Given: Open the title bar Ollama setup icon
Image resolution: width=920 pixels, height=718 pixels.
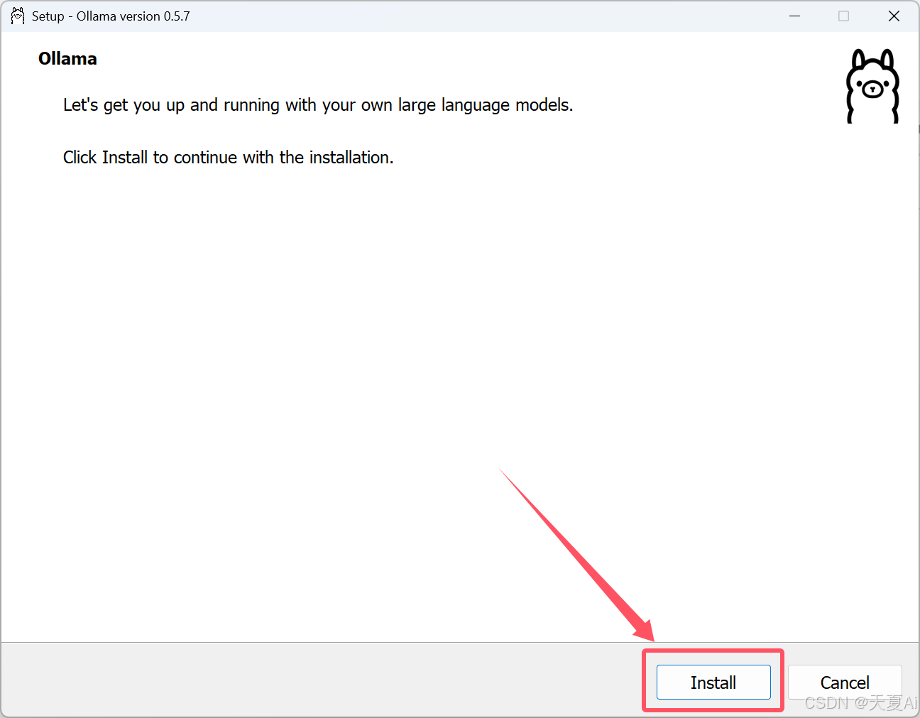Looking at the screenshot, I should coord(18,16).
